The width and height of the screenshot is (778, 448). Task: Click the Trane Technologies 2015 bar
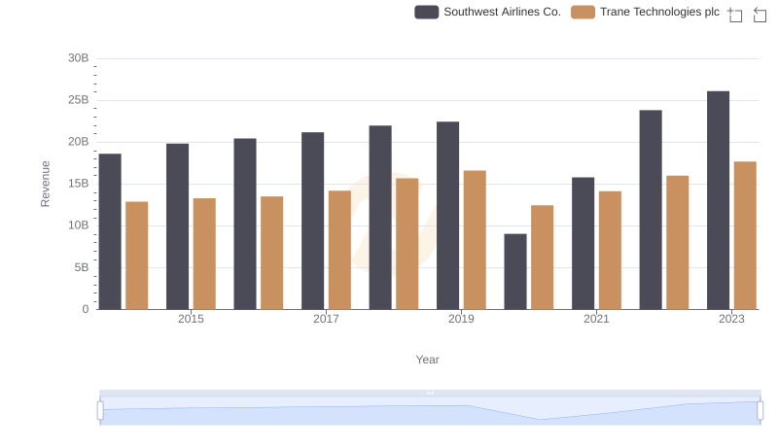pyautogui.click(x=204, y=254)
